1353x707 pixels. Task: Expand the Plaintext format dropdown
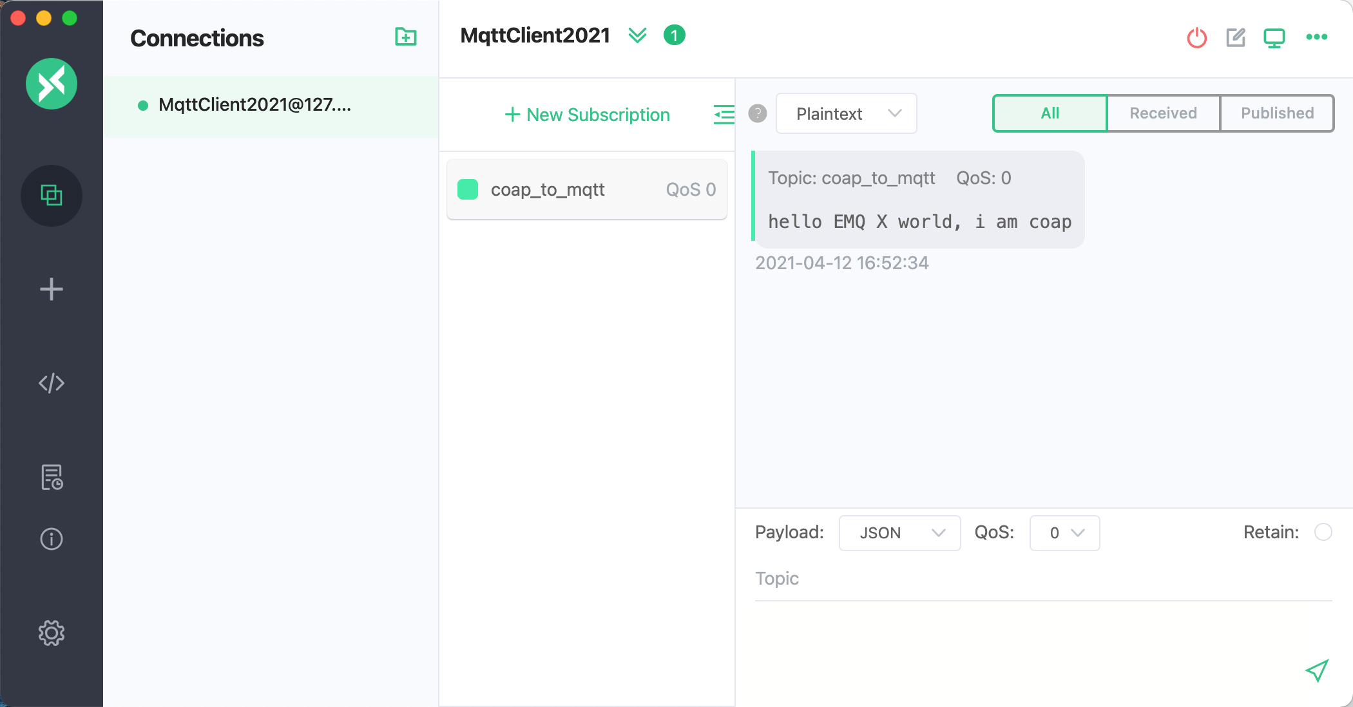tap(846, 113)
